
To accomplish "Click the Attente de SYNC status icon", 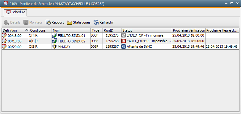I will click(x=124, y=46).
